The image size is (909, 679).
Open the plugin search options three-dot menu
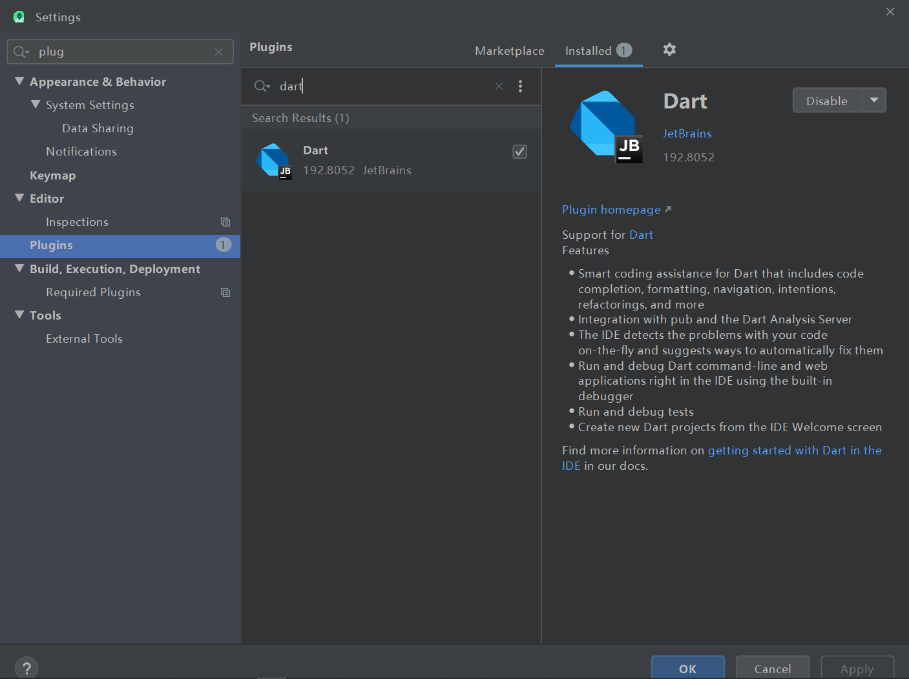[521, 86]
